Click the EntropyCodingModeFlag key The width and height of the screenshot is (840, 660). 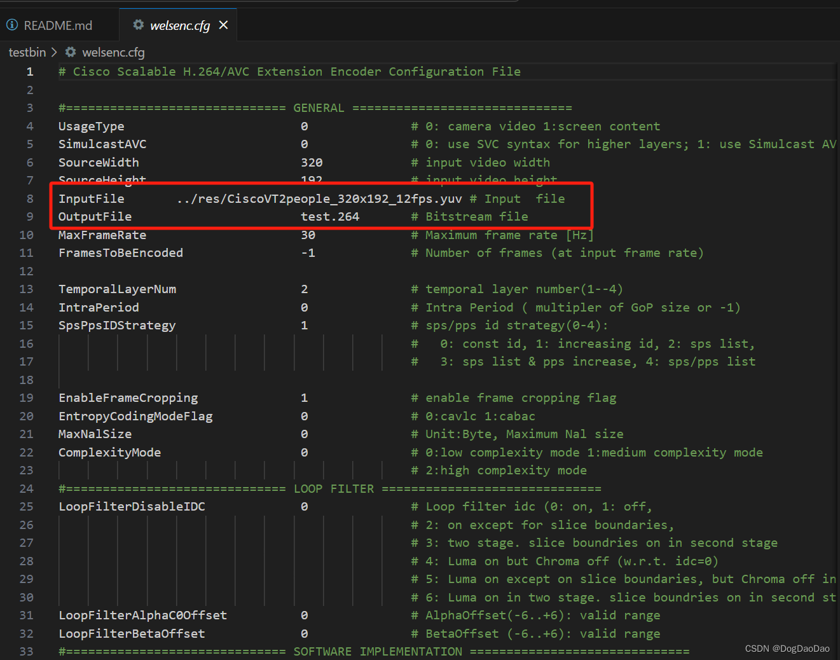tap(135, 416)
